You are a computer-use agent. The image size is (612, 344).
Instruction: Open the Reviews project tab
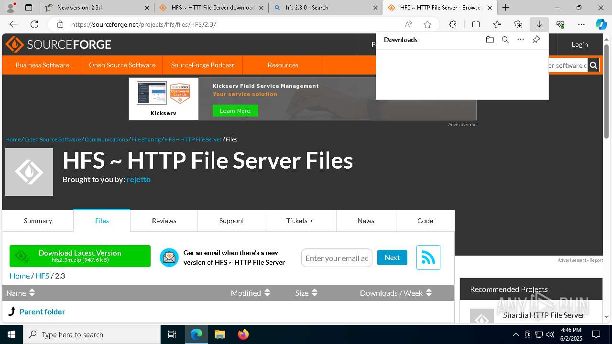pos(164,221)
